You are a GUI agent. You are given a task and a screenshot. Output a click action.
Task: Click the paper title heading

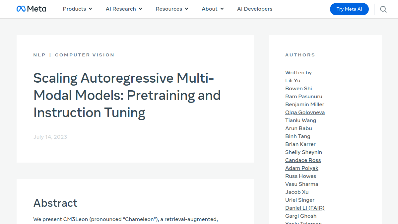(x=127, y=95)
